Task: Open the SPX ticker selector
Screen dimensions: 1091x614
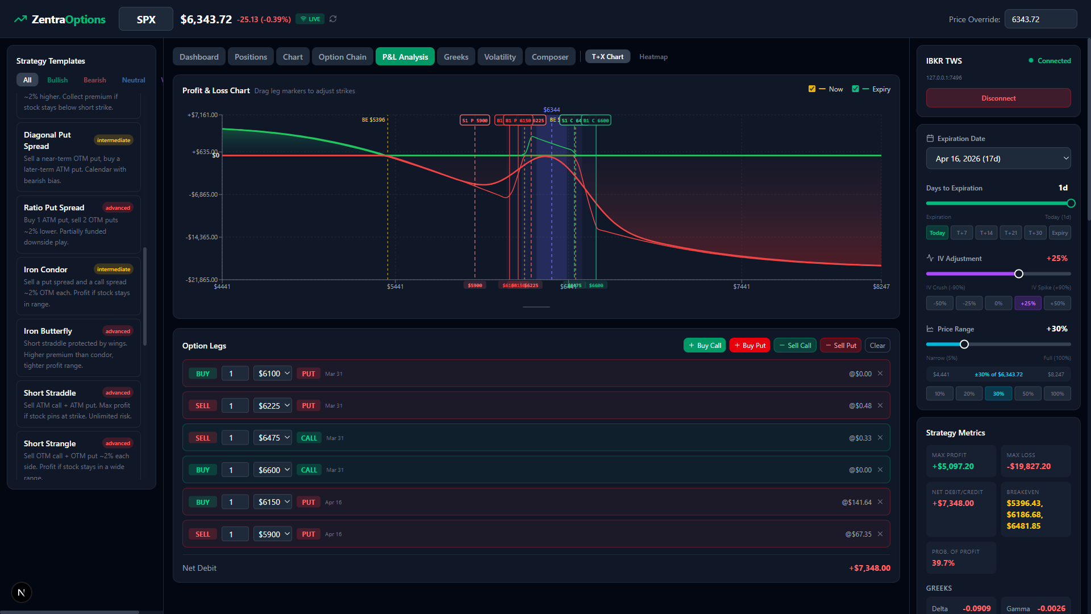Action: click(x=146, y=19)
